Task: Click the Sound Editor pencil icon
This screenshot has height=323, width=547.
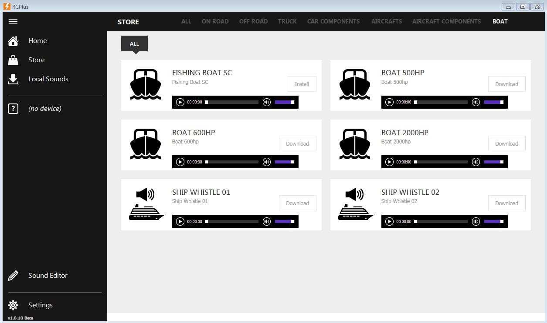Action: (13, 276)
